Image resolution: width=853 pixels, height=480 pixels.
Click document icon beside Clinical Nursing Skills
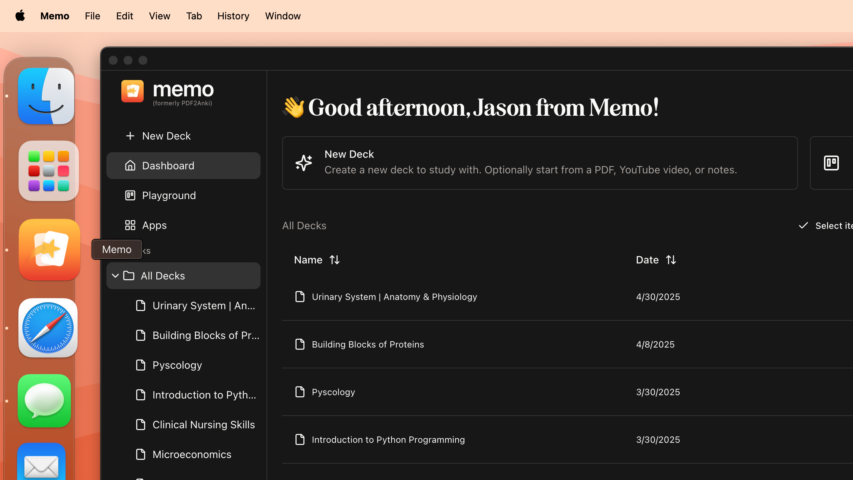coord(141,425)
